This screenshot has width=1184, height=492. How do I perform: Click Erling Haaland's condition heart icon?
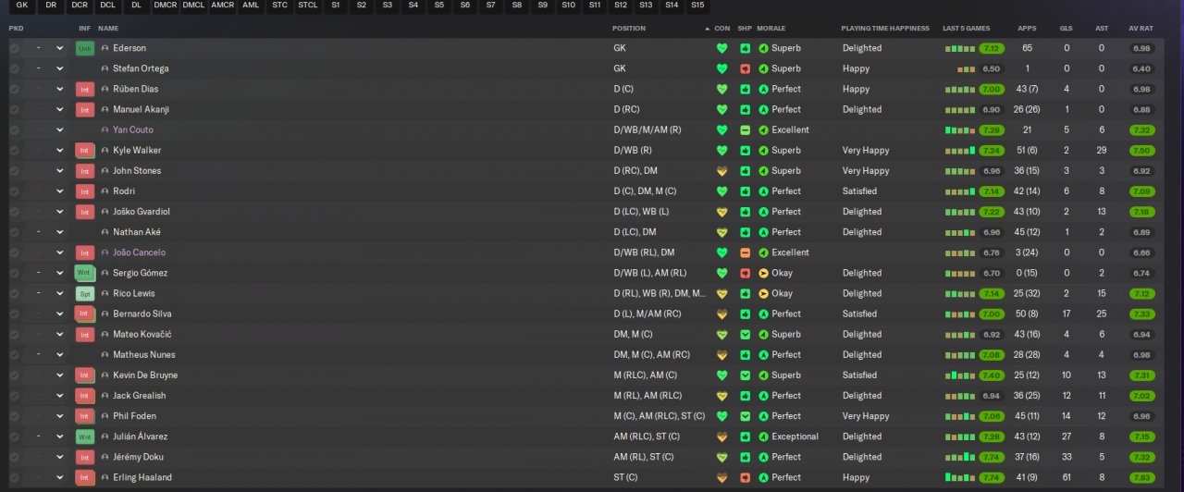[722, 477]
